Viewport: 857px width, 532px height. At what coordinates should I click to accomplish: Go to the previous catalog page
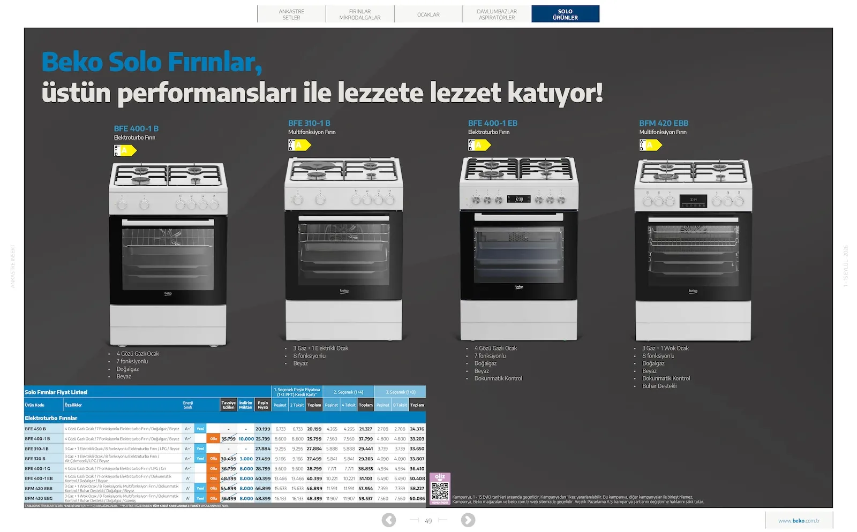click(389, 520)
